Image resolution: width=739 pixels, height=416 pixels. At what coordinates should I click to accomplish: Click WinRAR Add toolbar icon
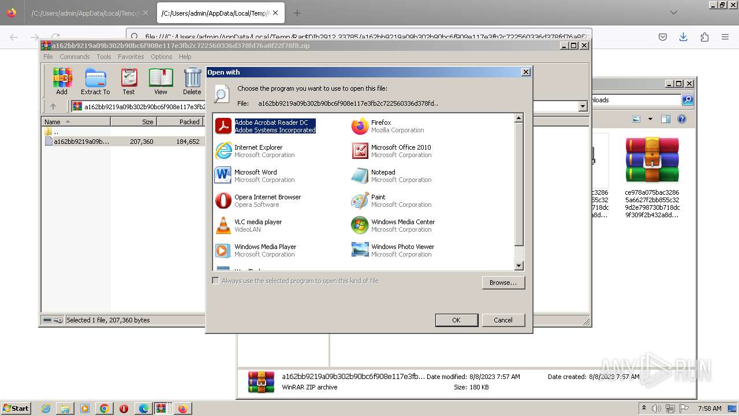pos(62,81)
